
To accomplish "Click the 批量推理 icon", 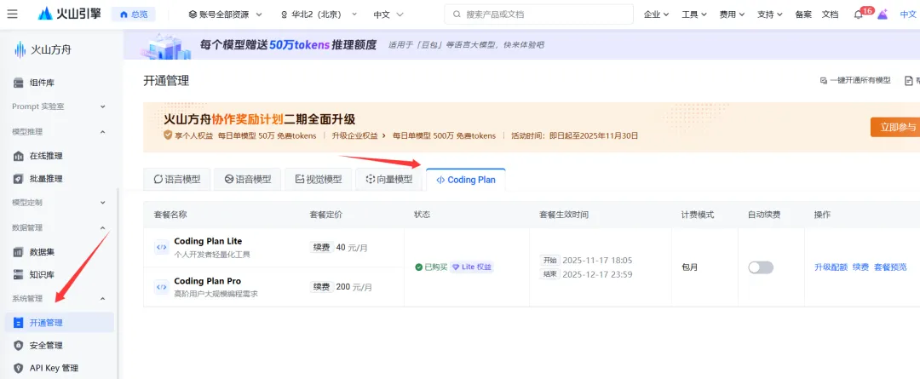I will [x=19, y=179].
